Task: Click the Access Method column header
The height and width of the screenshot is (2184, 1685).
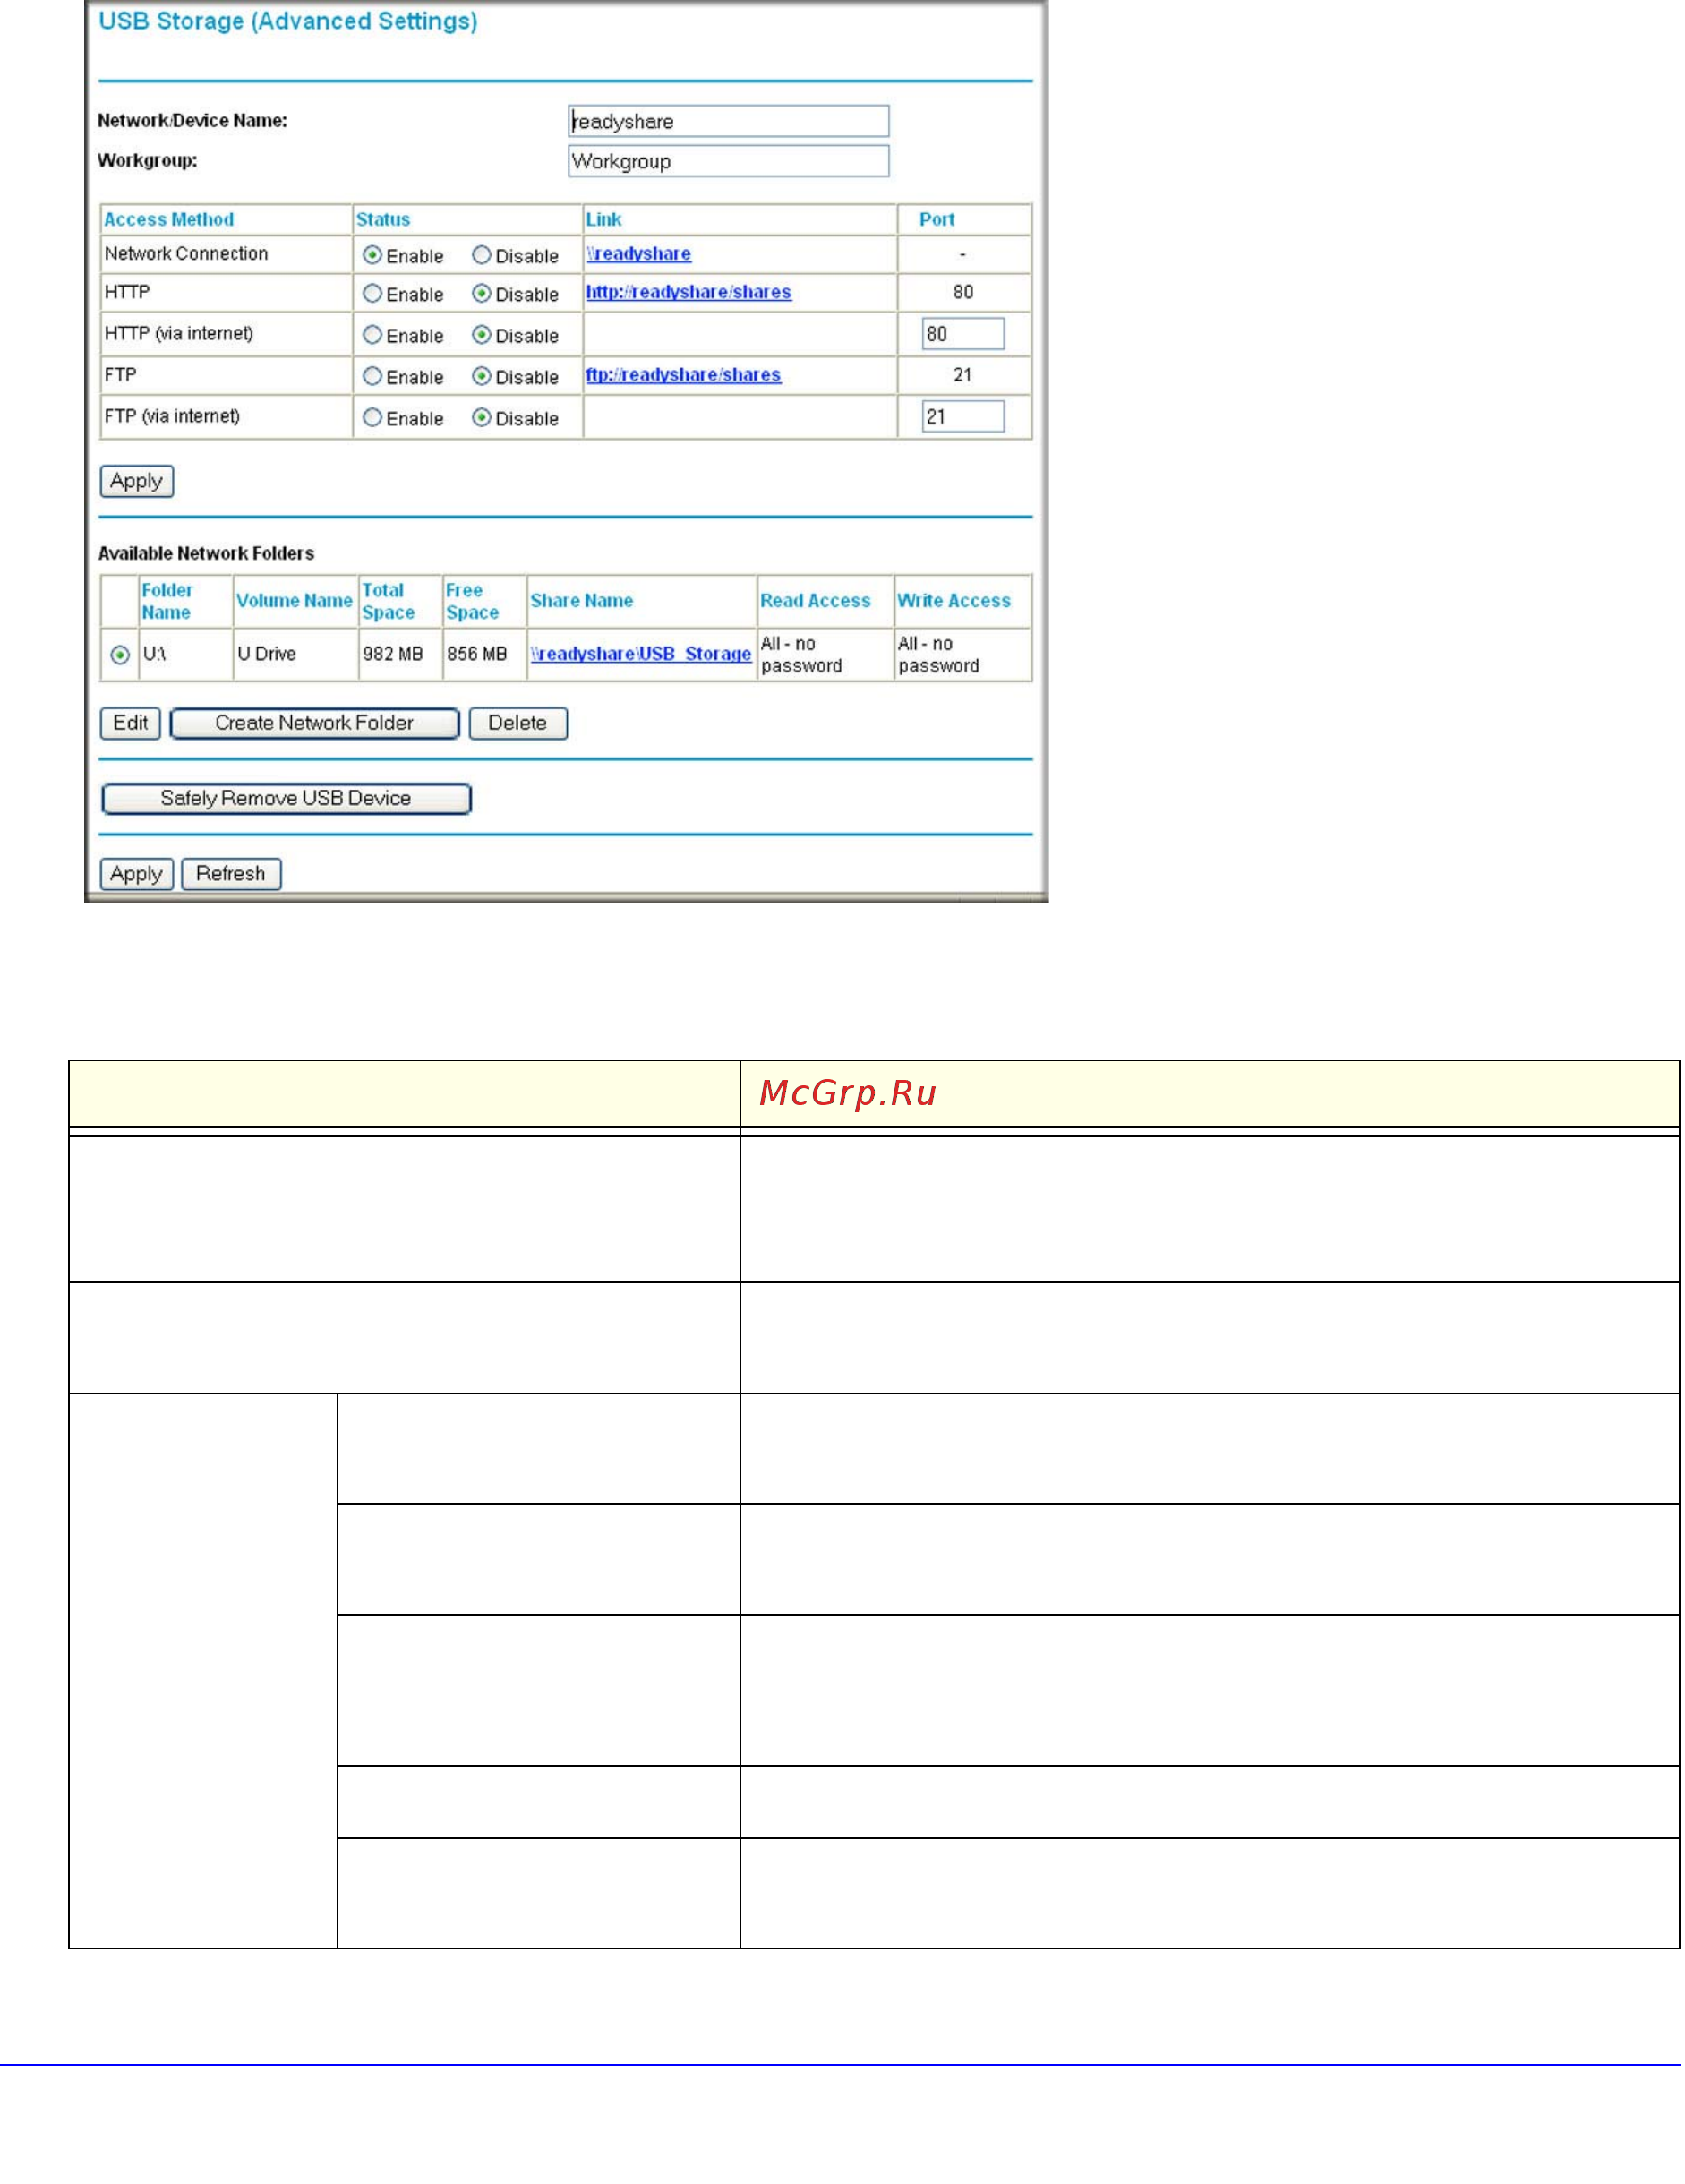Action: pos(169,219)
